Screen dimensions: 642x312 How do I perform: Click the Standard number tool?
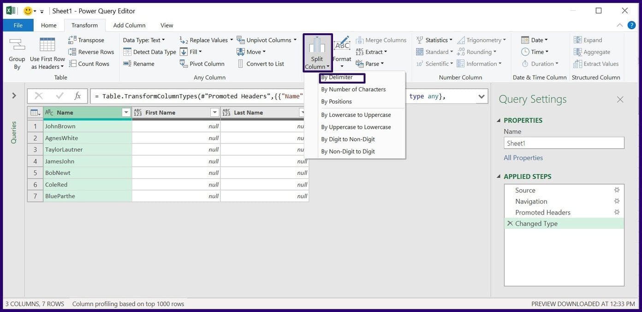click(434, 52)
